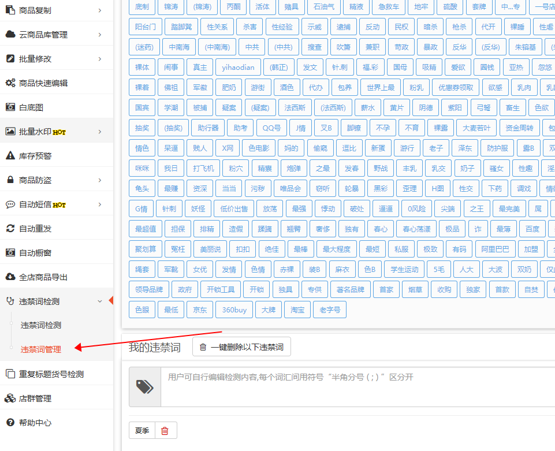This screenshot has width=555, height=451.
Task: Select the 领导品牌 word tag
Action: coord(149,289)
